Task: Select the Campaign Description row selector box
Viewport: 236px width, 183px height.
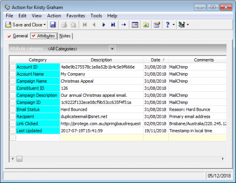Action: tap(13, 95)
